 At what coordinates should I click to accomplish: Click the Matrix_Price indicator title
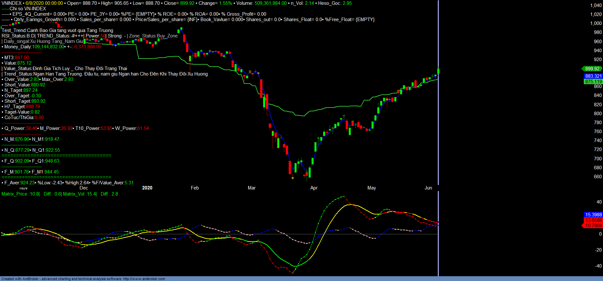(20, 194)
